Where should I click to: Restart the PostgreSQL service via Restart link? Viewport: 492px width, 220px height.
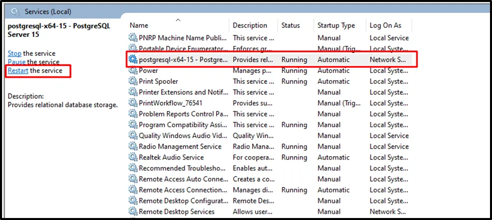(x=18, y=71)
